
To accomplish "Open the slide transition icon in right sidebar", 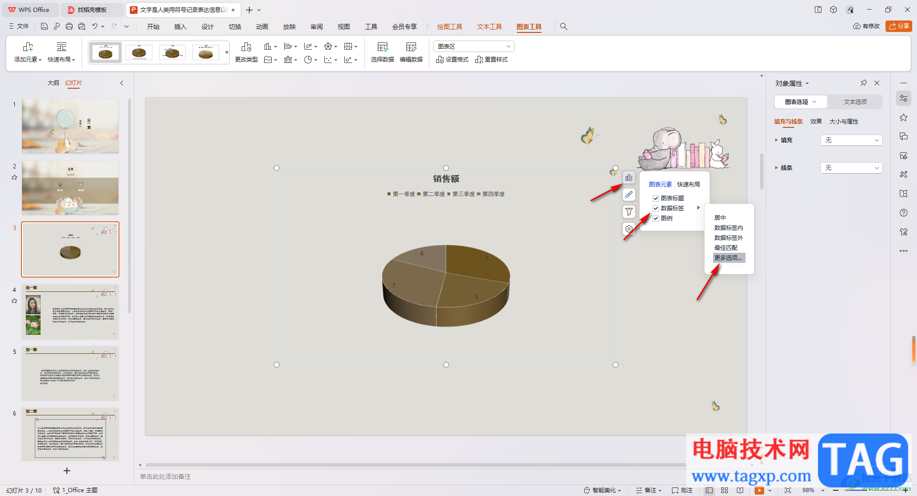I will [x=904, y=136].
